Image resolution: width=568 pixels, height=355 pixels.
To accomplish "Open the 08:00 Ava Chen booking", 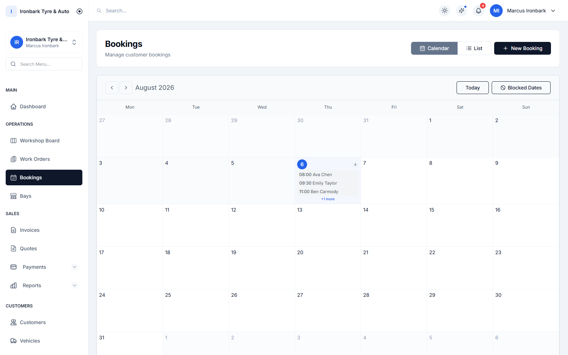I will pos(328,175).
